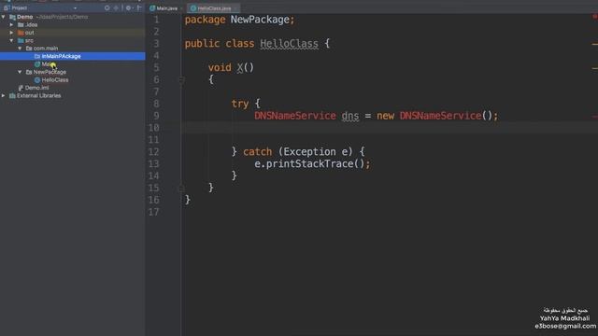Screen dimensions: 598x336
Task: Select the Demo project root
Action: coord(25,17)
